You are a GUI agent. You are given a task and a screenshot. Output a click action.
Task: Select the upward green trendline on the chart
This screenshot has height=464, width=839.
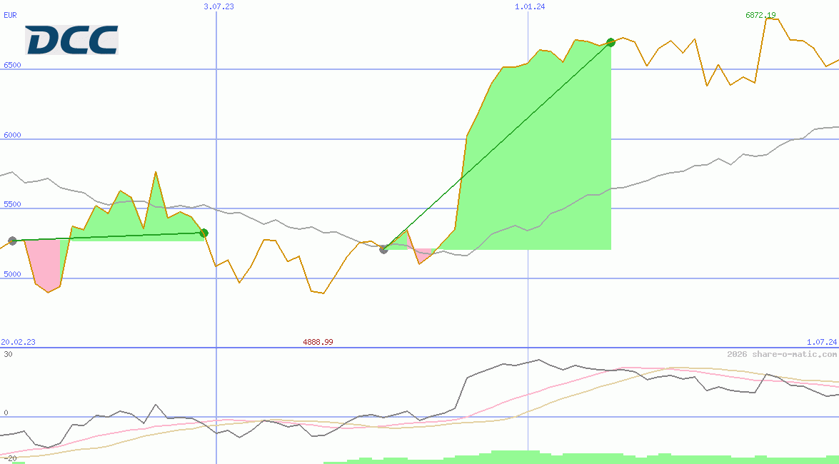point(500,143)
